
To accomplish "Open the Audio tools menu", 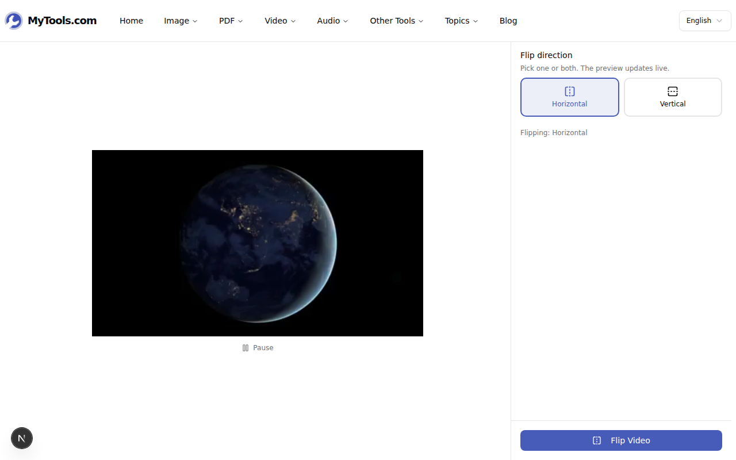I will click(x=332, y=21).
